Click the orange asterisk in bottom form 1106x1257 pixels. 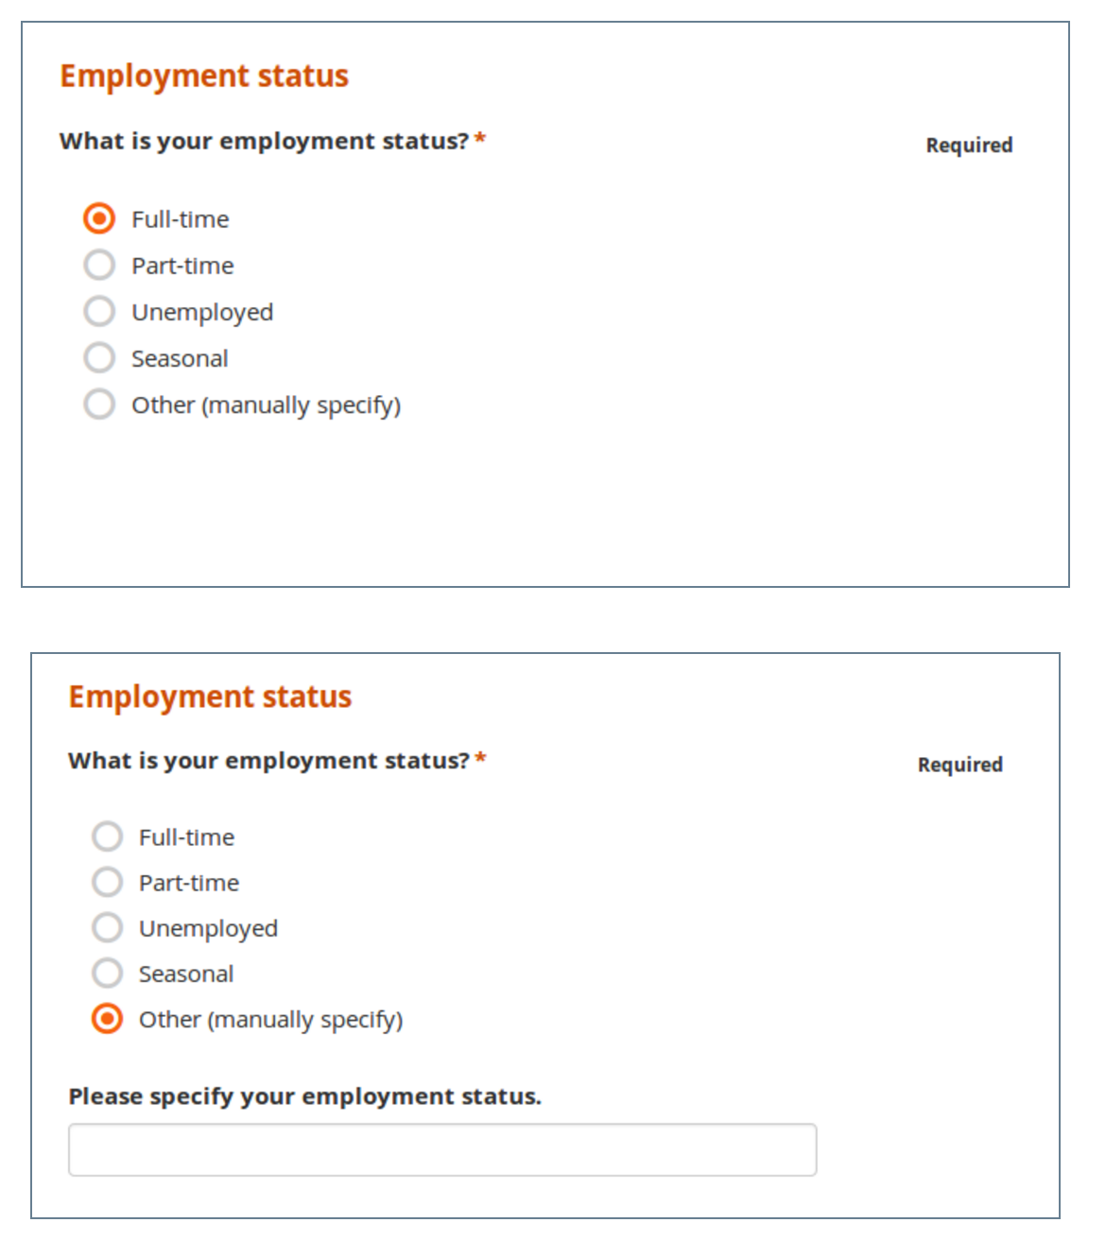pos(481,759)
